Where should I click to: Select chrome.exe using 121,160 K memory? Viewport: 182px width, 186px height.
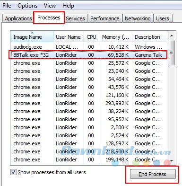(x=89, y=95)
